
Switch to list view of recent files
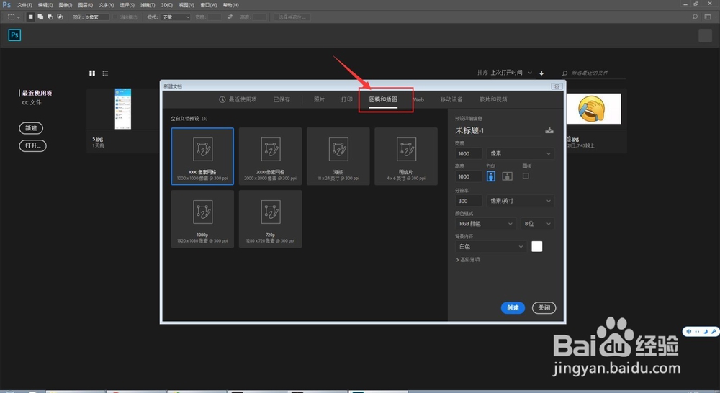point(105,73)
